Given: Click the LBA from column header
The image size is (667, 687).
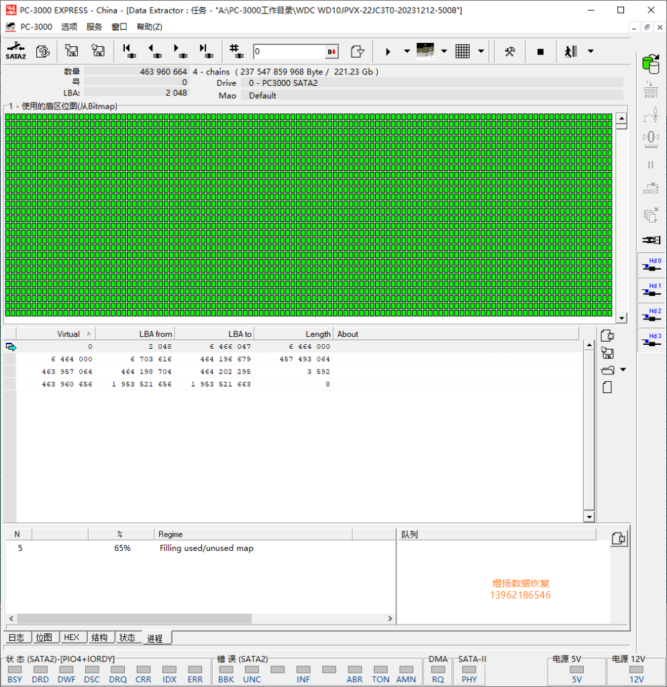Looking at the screenshot, I should point(135,334).
